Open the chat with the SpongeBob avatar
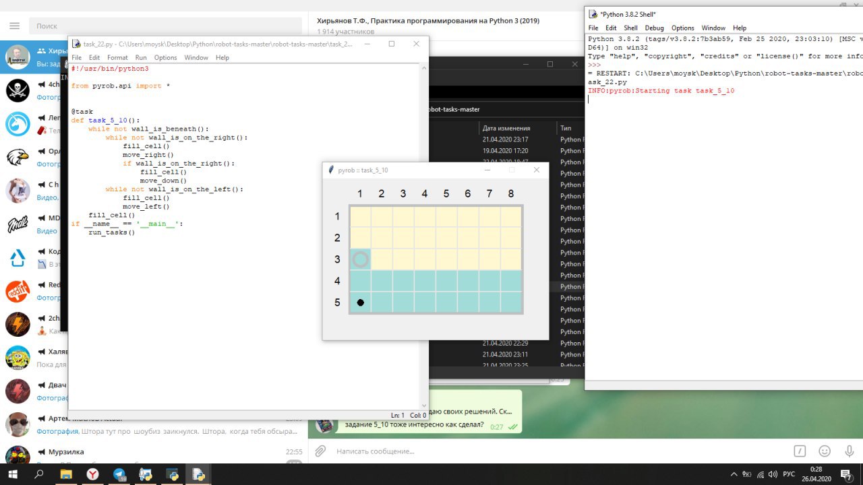 point(18,358)
